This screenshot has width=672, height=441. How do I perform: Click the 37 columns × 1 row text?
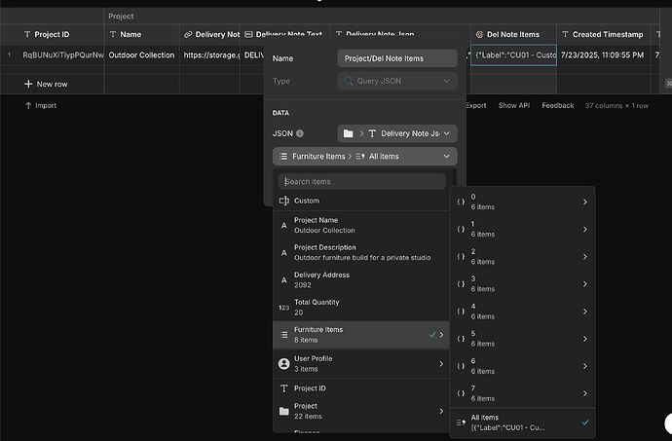point(616,105)
